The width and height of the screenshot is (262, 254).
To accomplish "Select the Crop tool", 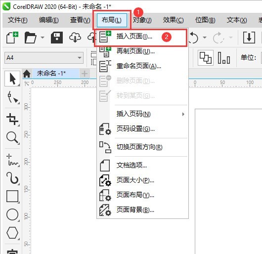I will [12, 119].
